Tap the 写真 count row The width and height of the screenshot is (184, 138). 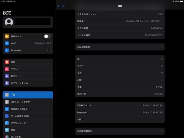click(x=120, y=73)
